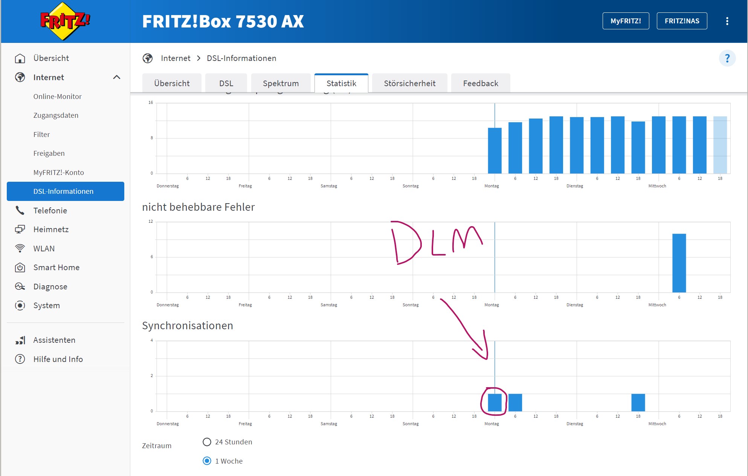Image resolution: width=748 pixels, height=476 pixels.
Task: Select the 1 Woche radio button
Action: pos(207,461)
